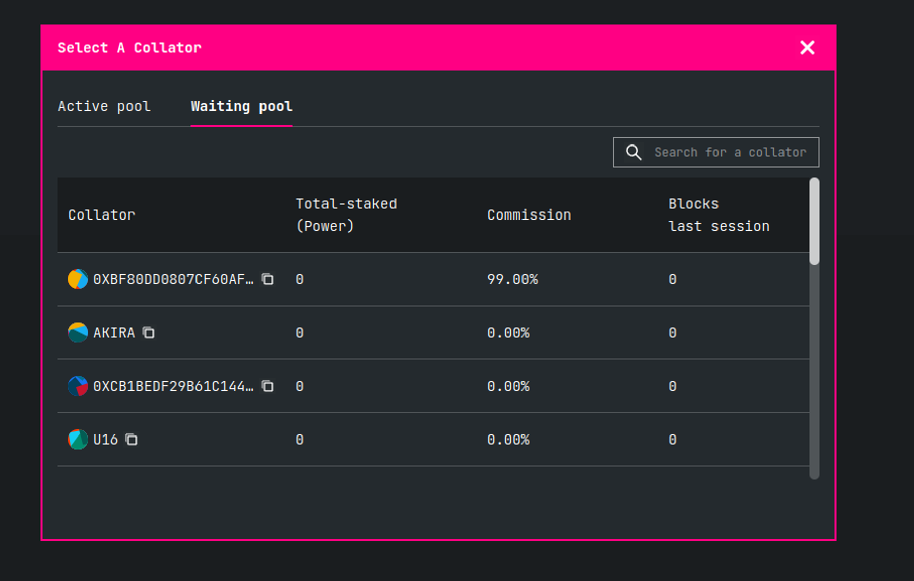Select the AKIRA collator name

(x=114, y=333)
